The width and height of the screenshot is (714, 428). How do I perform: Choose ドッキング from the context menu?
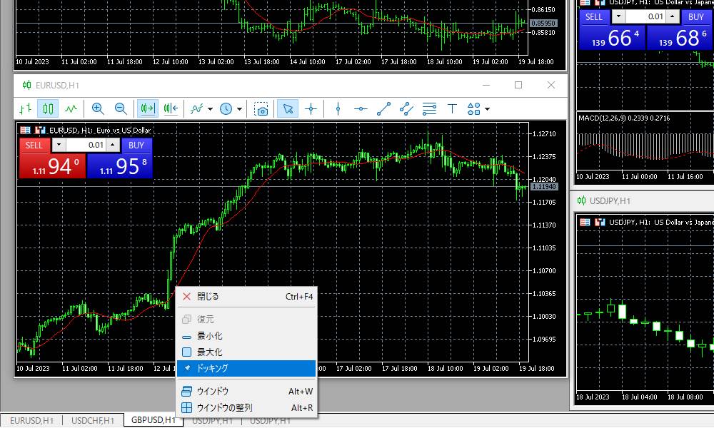click(x=214, y=368)
